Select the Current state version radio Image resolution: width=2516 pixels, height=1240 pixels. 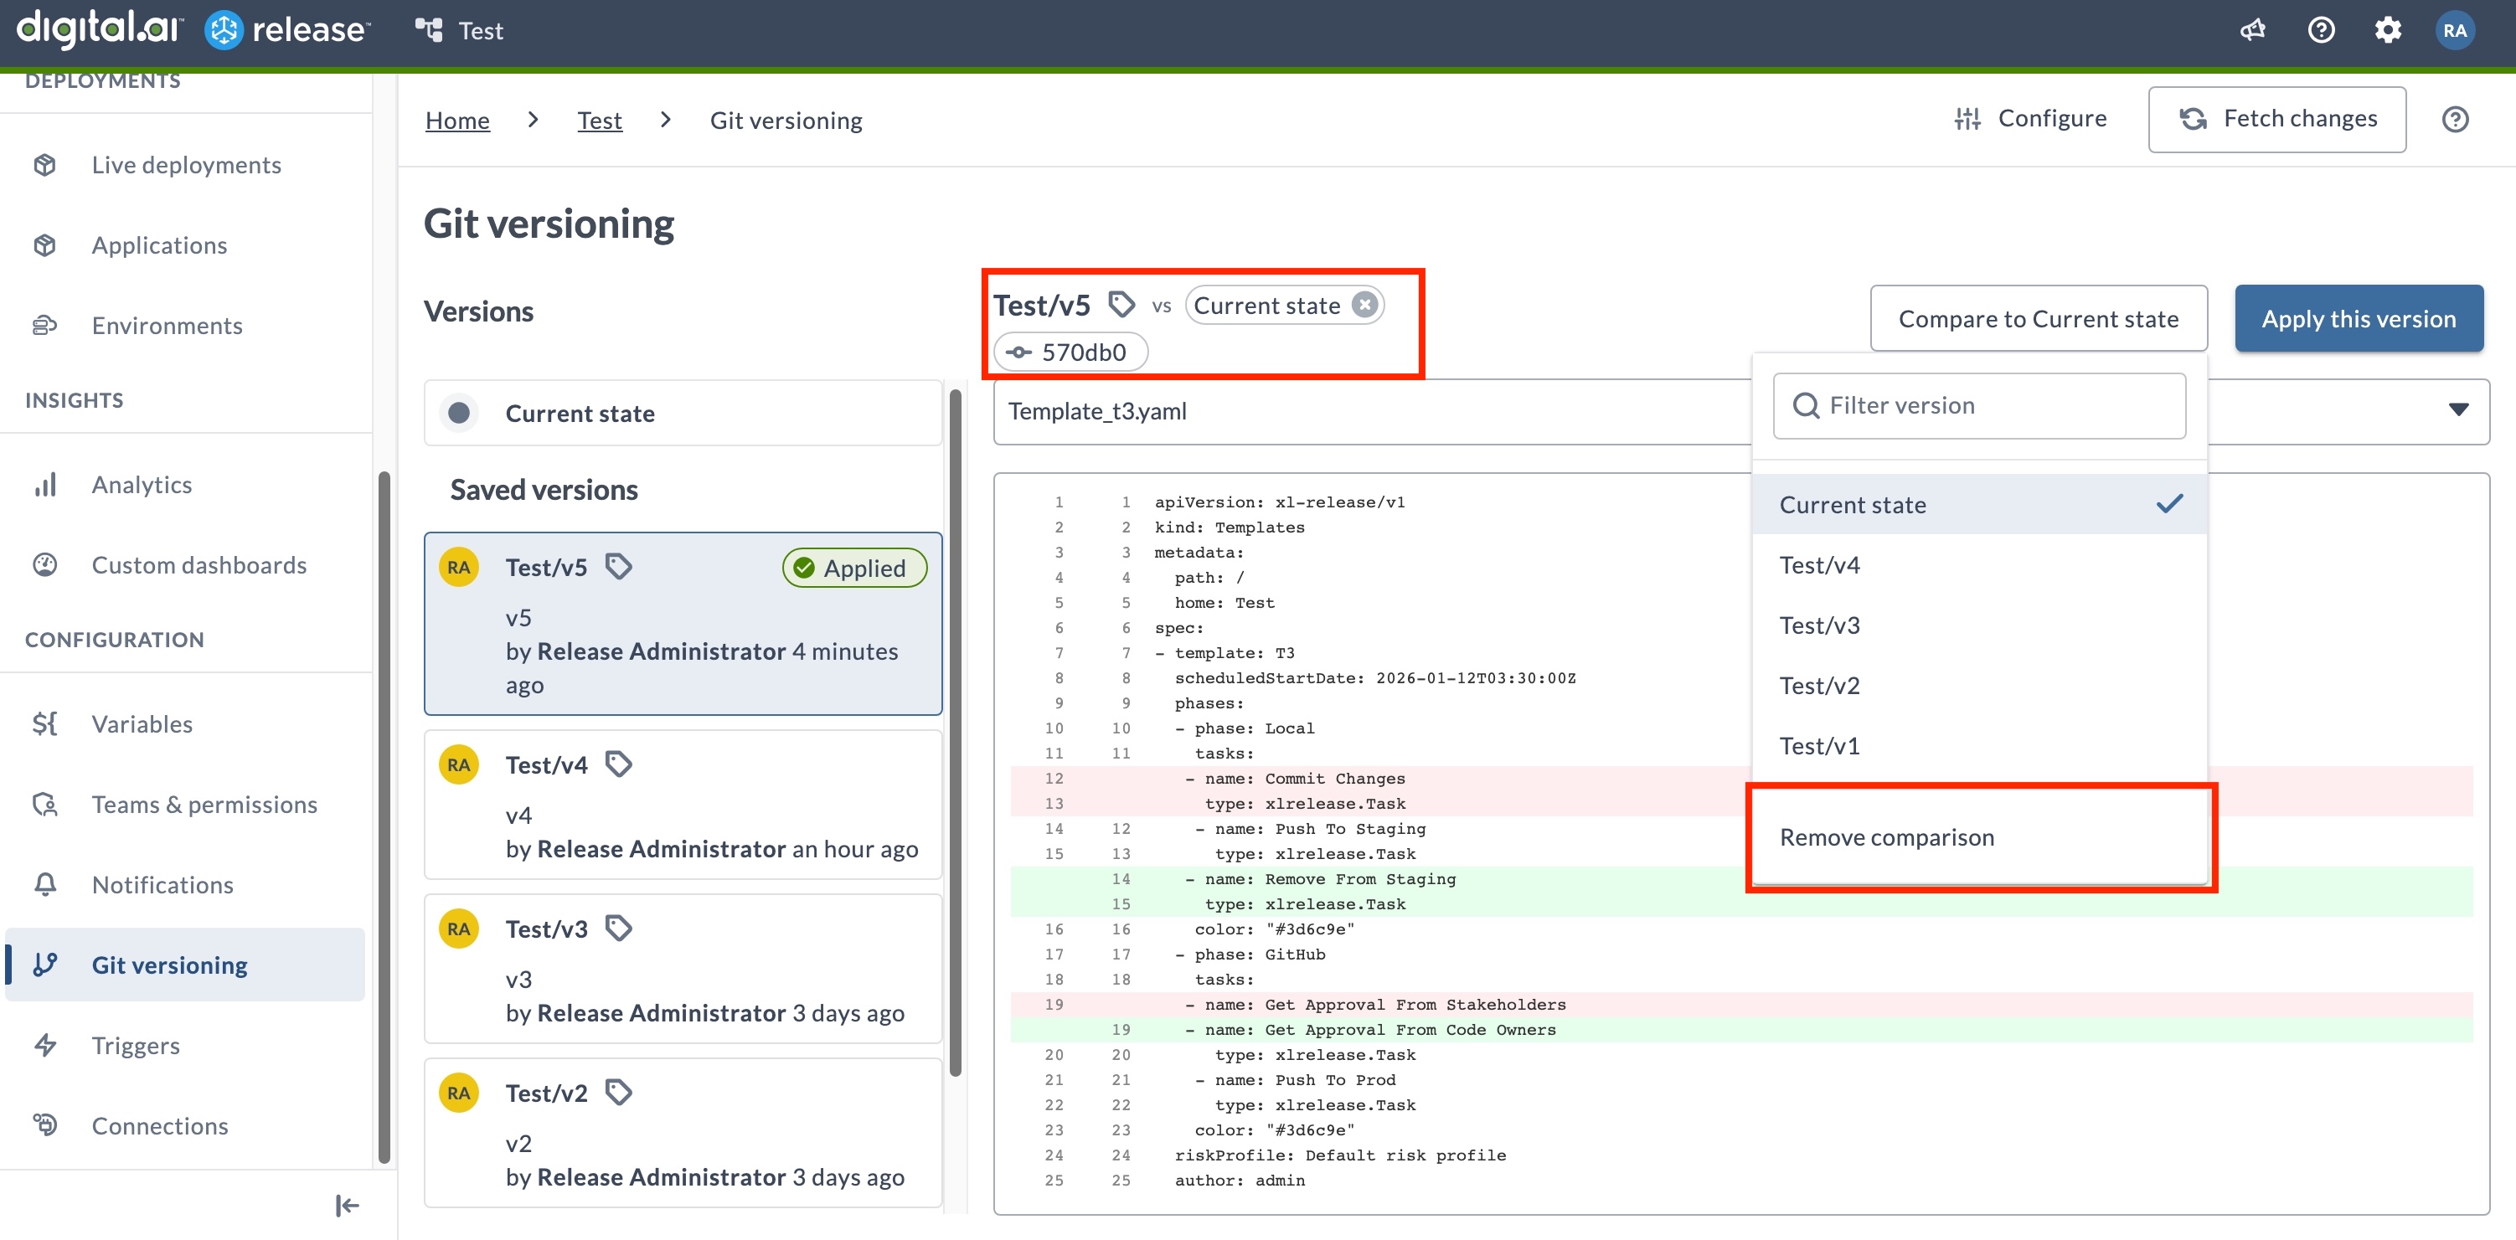[459, 413]
